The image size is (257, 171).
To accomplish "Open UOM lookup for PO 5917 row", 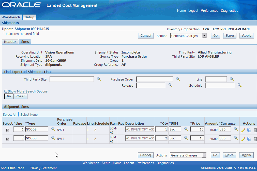I will click(186, 138).
